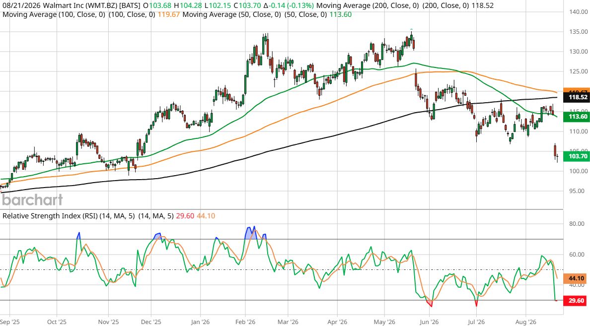
Task: Click the 140.00 price axis label
Action: pyautogui.click(x=579, y=12)
